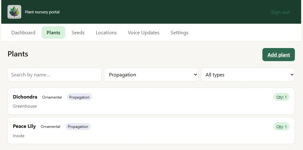Open the Dichondra plant entry

[x=151, y=101]
